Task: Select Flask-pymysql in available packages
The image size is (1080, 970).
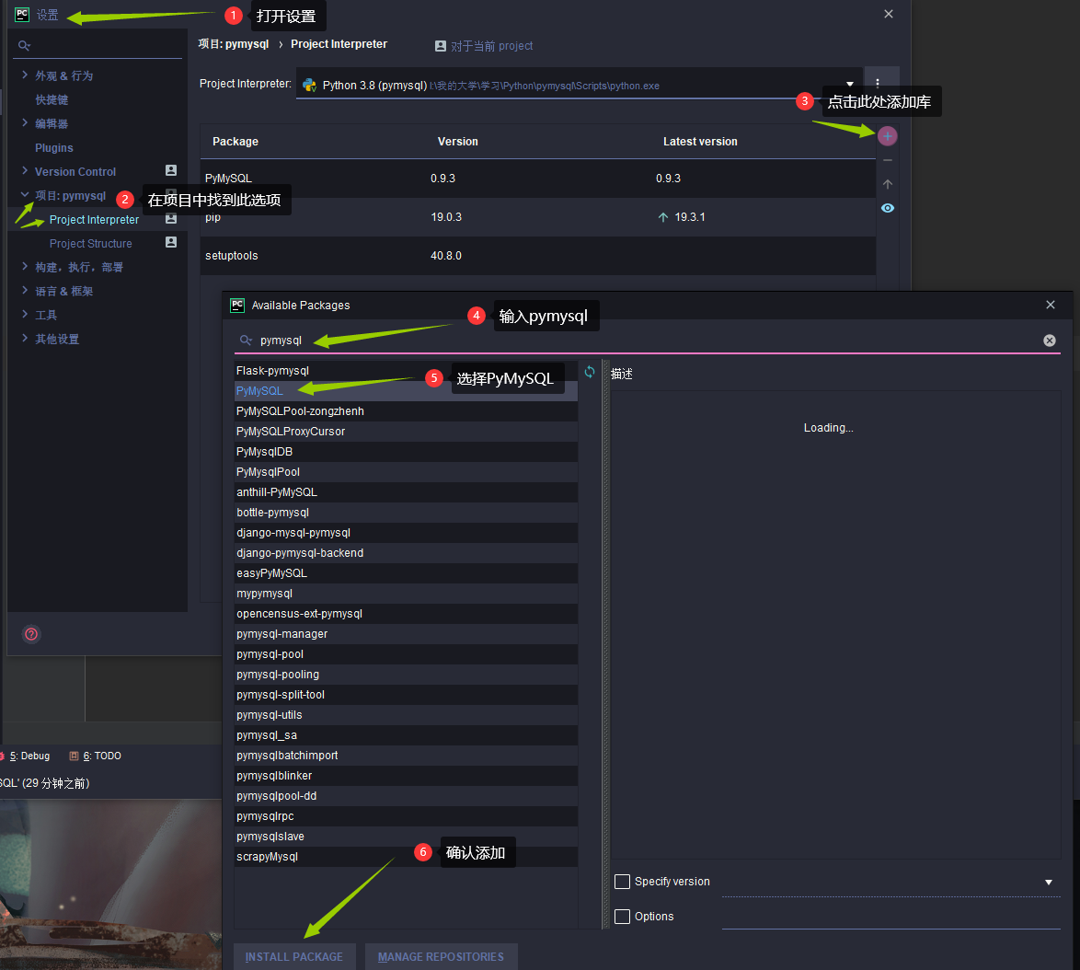Action: [406, 371]
